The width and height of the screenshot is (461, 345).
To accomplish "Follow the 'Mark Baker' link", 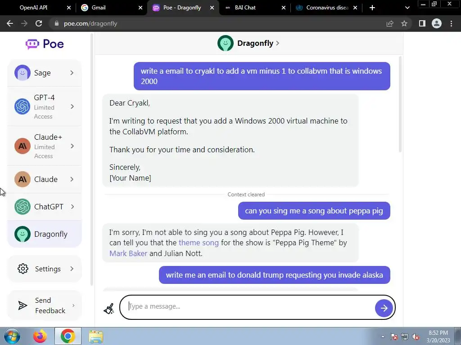I will point(128,253).
